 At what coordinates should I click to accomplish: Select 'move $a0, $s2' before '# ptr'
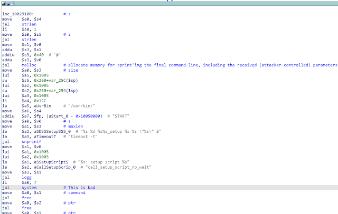(22, 203)
